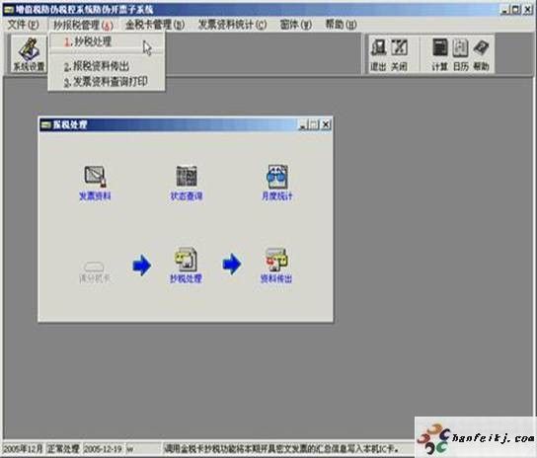Open the 日历 calendar icon
This screenshot has height=458, width=537.
460,54
